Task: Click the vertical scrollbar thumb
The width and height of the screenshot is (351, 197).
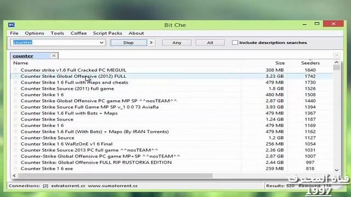Action: pyautogui.click(x=336, y=68)
